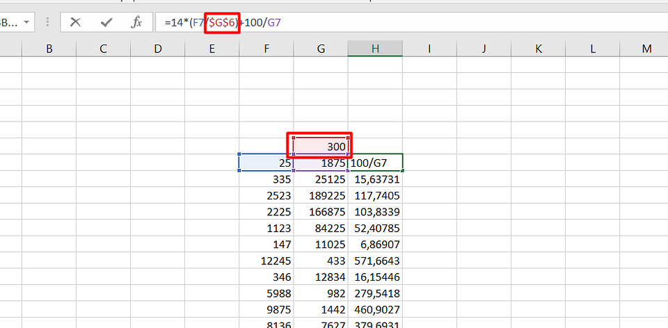Image resolution: width=668 pixels, height=328 pixels.
Task: Choose the cell showing 16,15446
Action: 375,277
